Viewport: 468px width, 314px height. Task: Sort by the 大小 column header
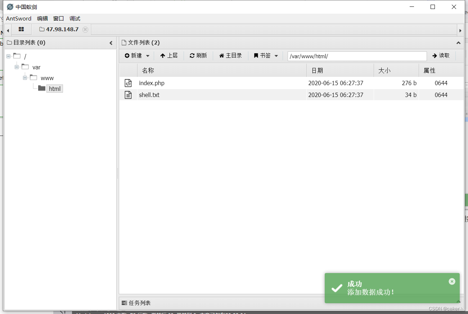coord(396,70)
